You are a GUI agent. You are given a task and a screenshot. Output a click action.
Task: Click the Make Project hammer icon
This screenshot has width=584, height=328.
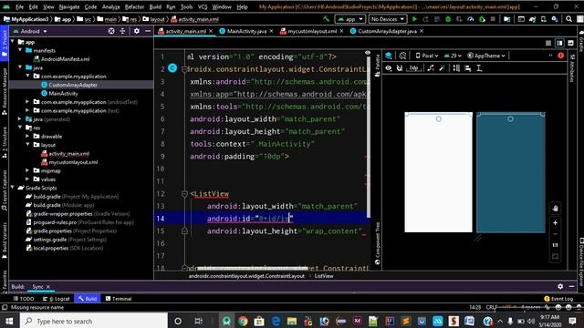(327, 19)
